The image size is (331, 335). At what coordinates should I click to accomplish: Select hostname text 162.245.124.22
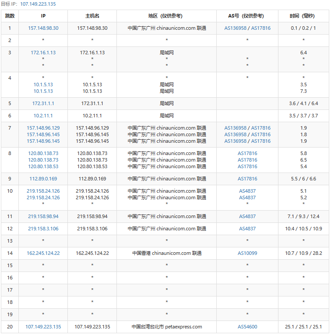click(92, 253)
